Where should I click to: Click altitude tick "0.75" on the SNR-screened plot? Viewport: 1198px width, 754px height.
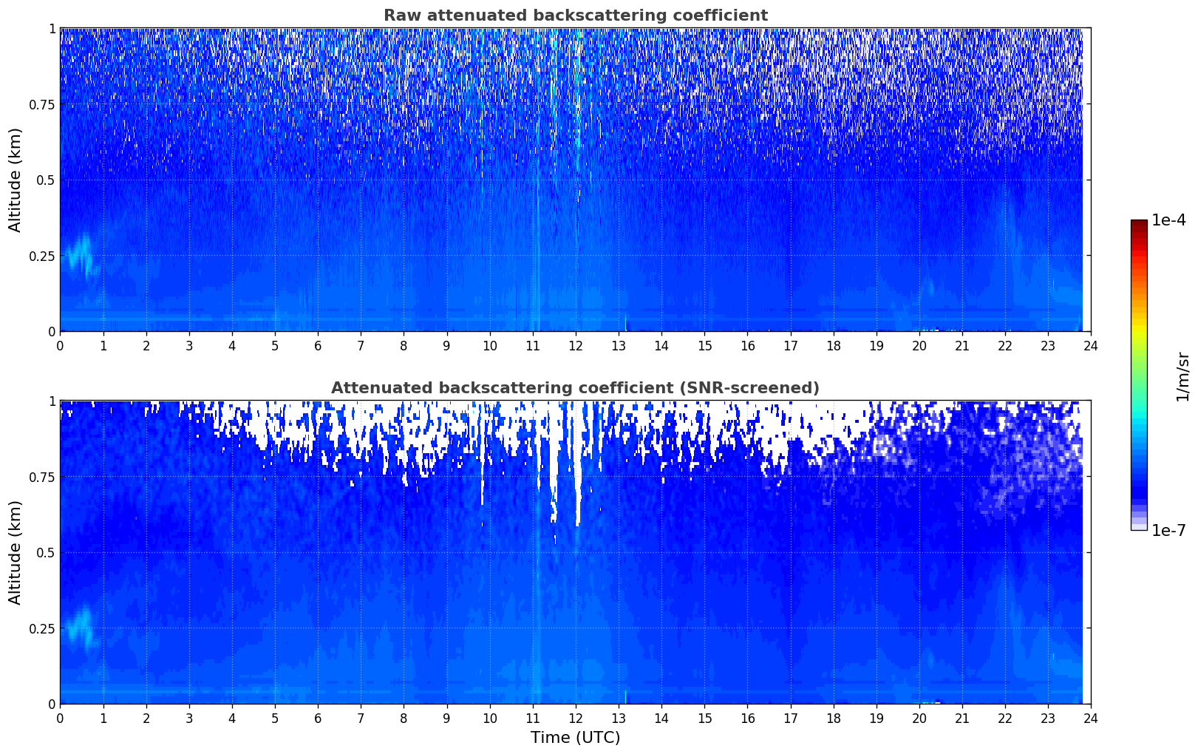pyautogui.click(x=42, y=477)
